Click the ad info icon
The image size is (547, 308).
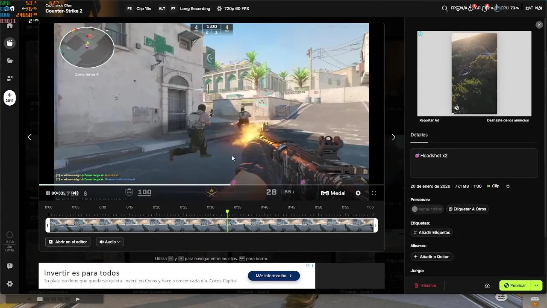click(x=420, y=34)
